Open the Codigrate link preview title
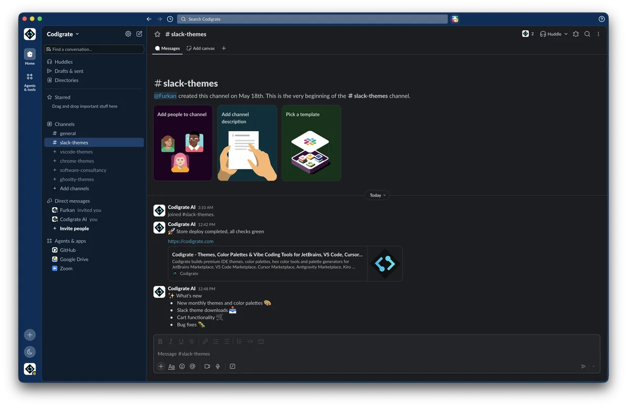Viewport: 627px width, 407px height. (268, 255)
